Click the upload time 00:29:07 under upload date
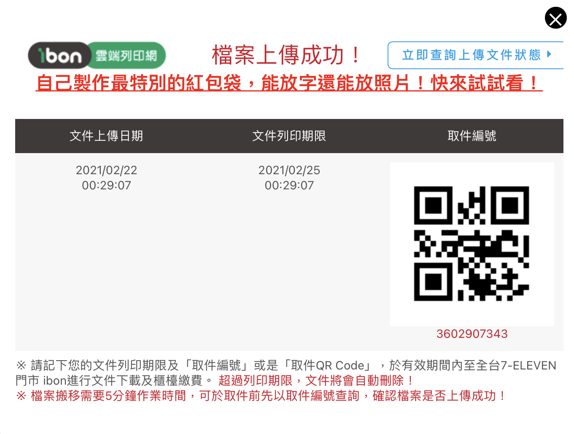This screenshot has width=574, height=434. [x=106, y=185]
